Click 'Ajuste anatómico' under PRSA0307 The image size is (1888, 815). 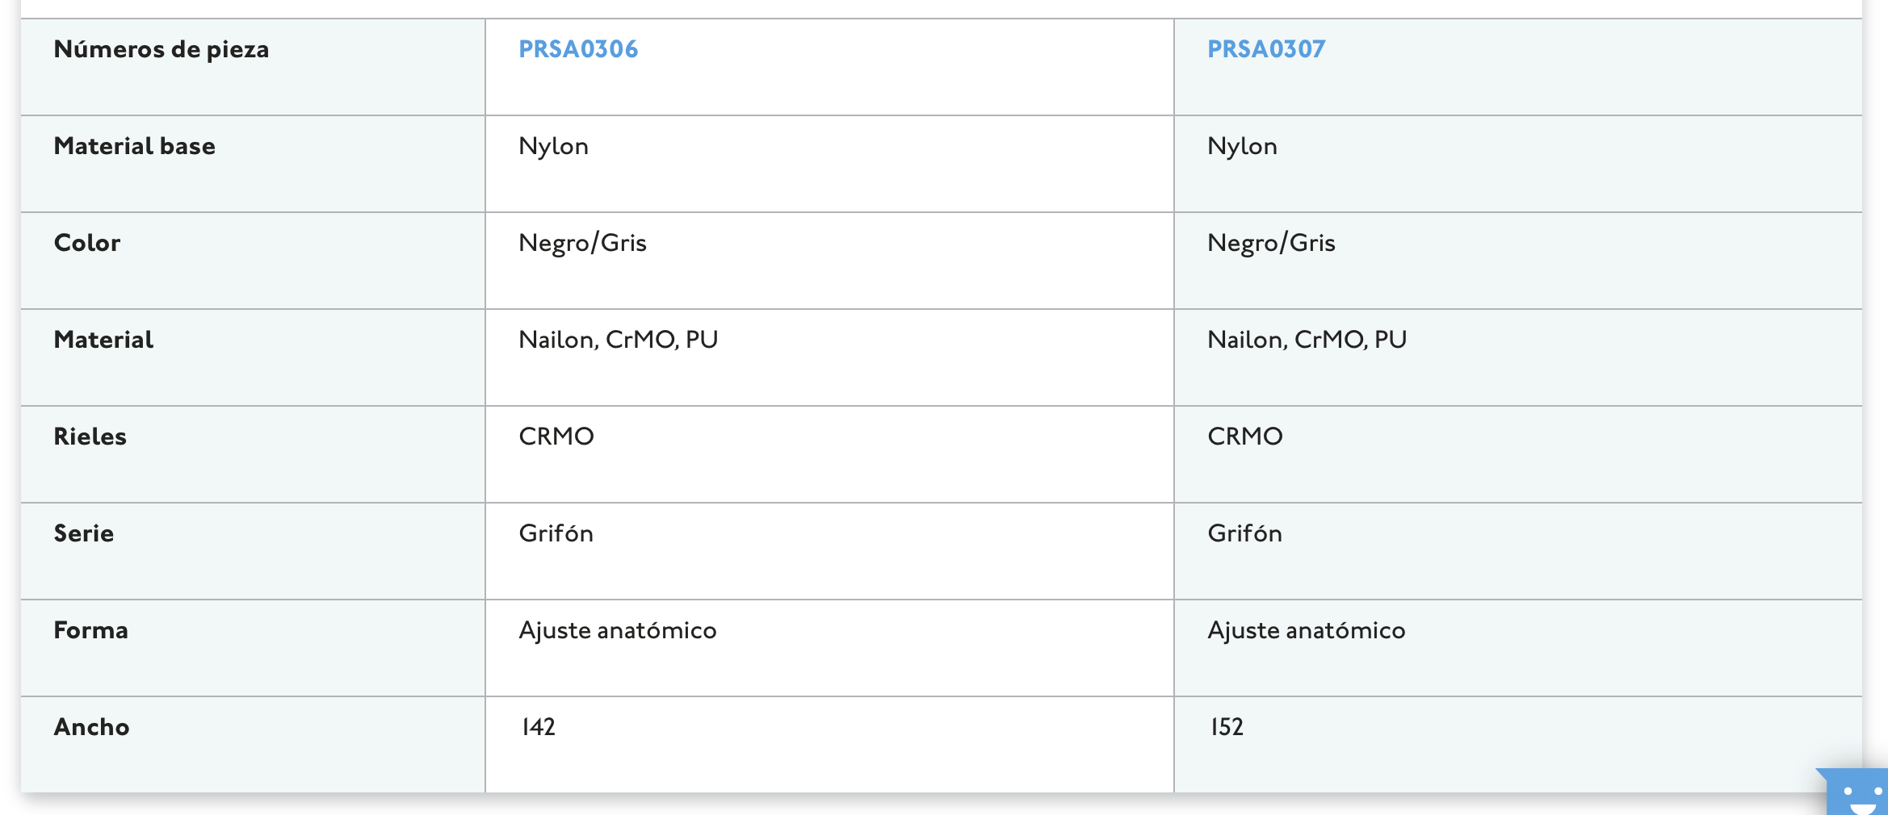[1306, 630]
